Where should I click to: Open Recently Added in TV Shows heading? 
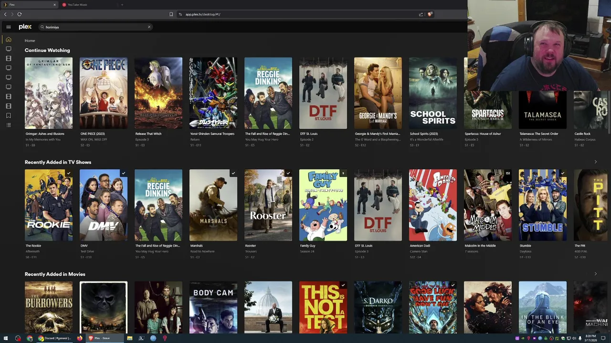click(58, 162)
